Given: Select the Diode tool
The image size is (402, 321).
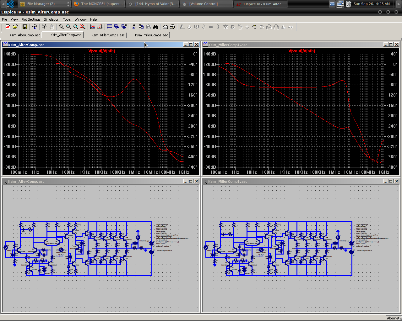Looking at the screenshot, I should [225, 27].
